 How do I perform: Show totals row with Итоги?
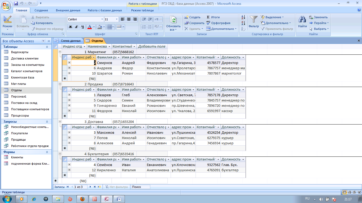click(x=213, y=17)
